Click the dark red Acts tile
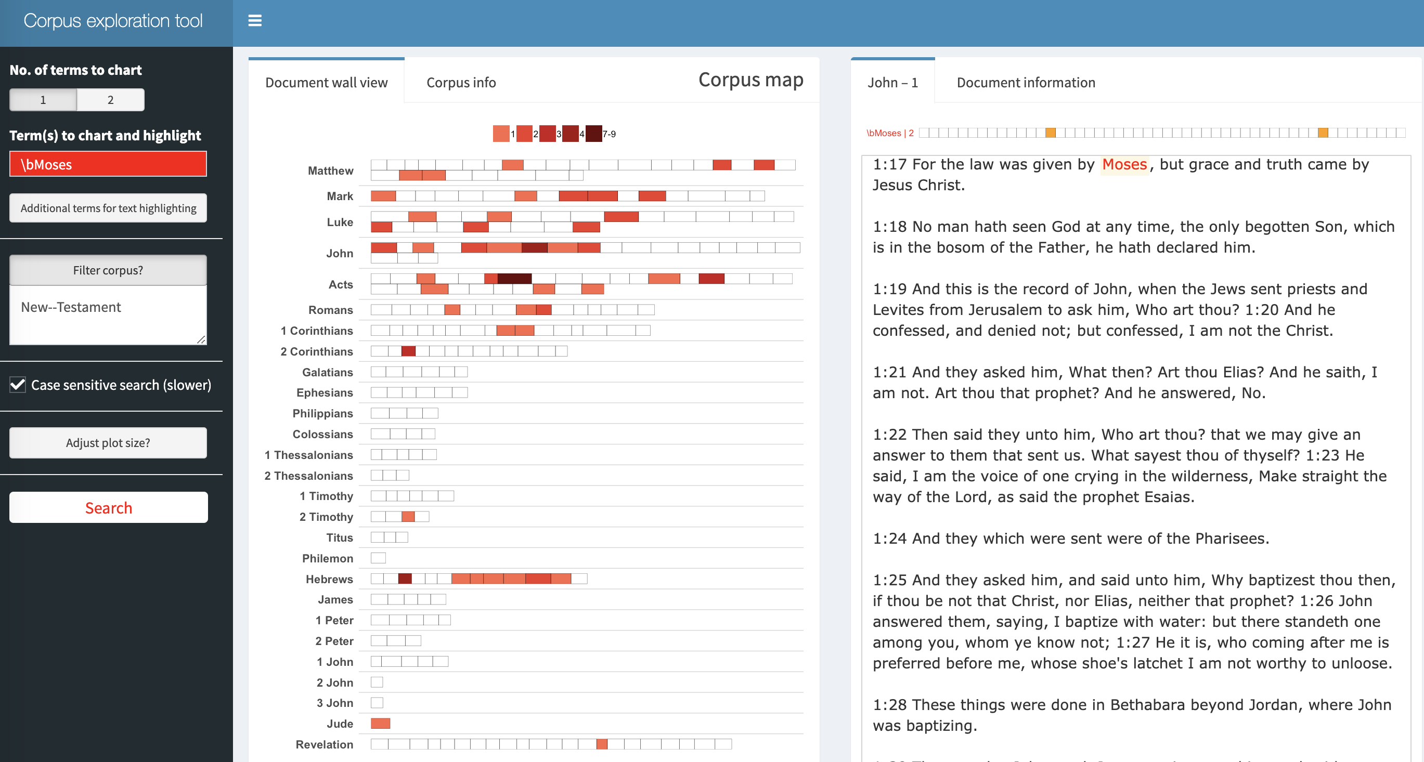The height and width of the screenshot is (762, 1424). point(514,279)
